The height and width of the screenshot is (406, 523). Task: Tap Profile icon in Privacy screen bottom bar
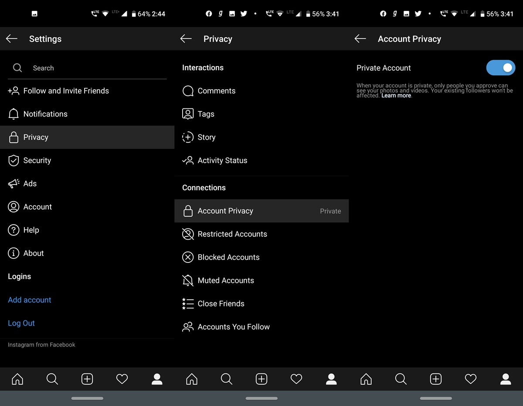[331, 379]
